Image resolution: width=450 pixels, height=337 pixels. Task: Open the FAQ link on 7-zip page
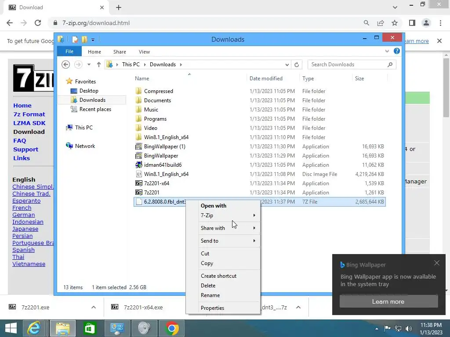19,140
